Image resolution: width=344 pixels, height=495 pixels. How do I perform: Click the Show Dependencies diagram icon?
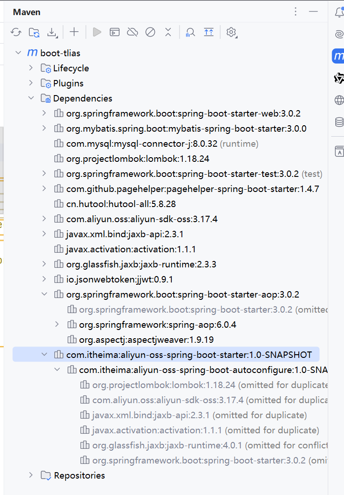[209, 32]
